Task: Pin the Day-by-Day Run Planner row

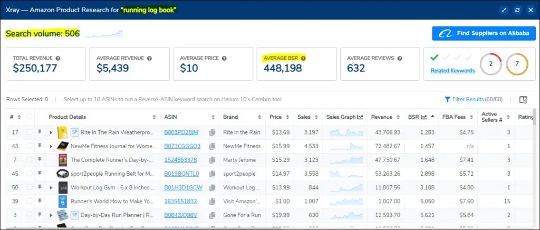Action: (x=40, y=215)
